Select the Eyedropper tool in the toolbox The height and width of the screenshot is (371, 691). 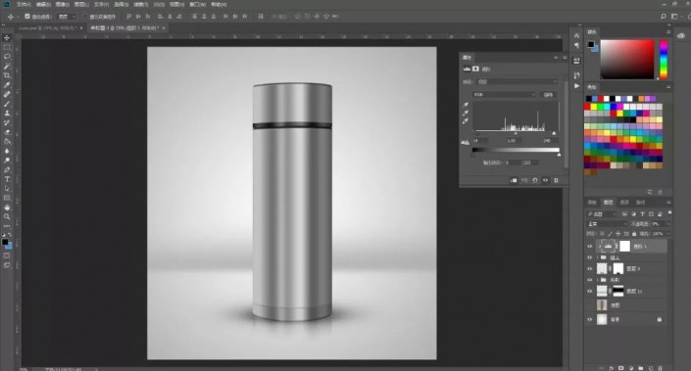tap(7, 85)
